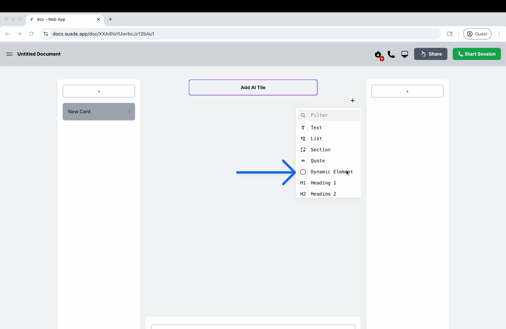Choose Section from the block menu
The width and height of the screenshot is (506, 329).
coord(329,150)
